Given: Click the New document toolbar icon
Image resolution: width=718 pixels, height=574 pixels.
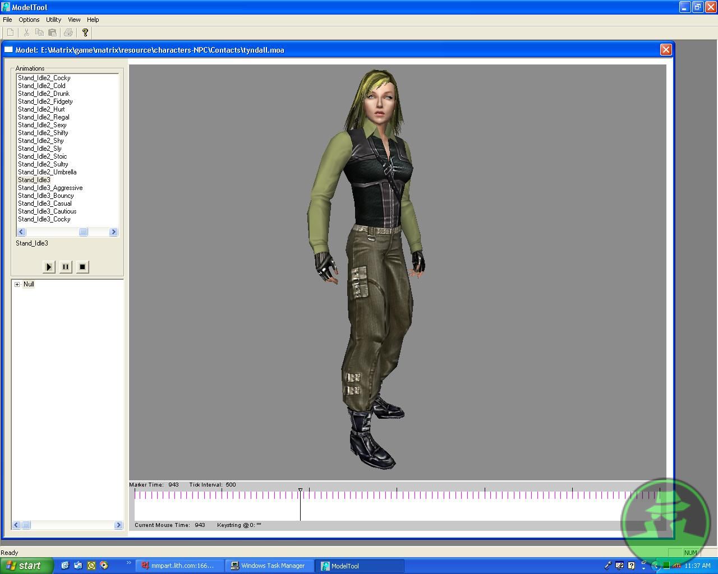Looking at the screenshot, I should point(10,33).
